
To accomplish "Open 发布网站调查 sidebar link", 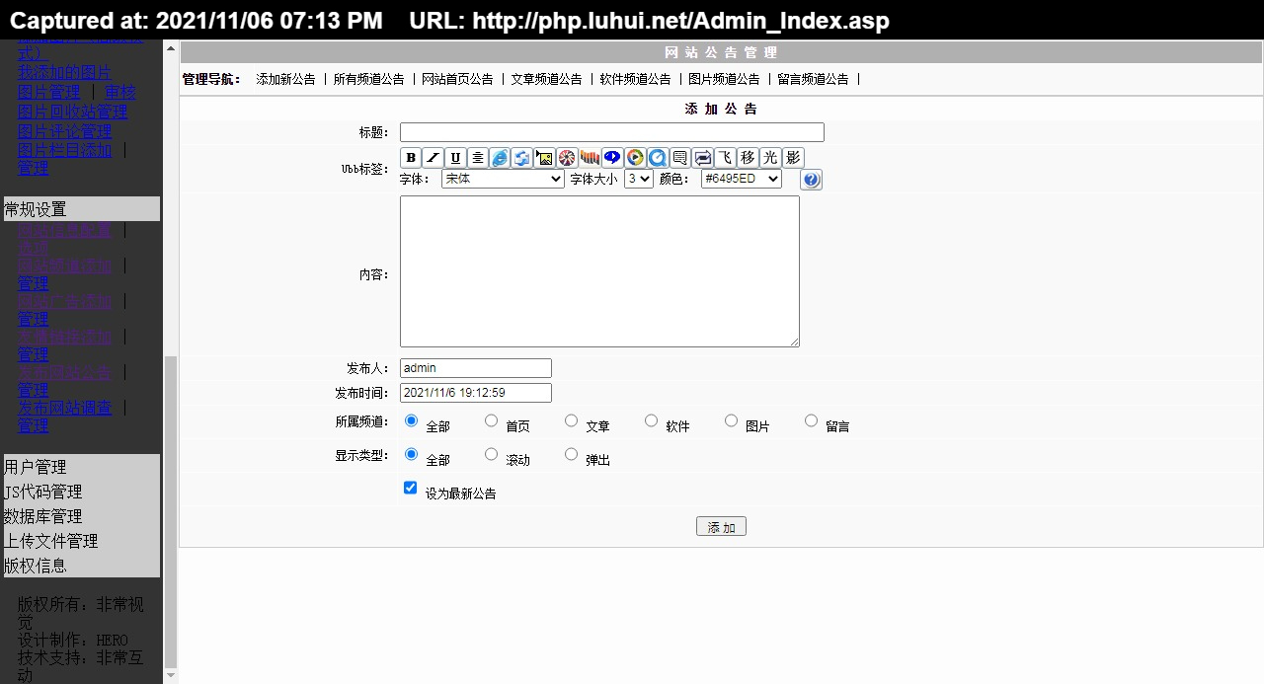I will (x=65, y=408).
